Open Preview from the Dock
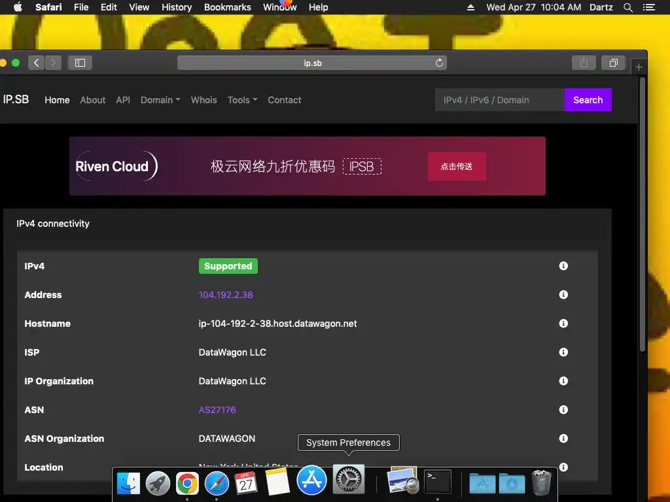This screenshot has width=670, height=502. click(x=402, y=480)
